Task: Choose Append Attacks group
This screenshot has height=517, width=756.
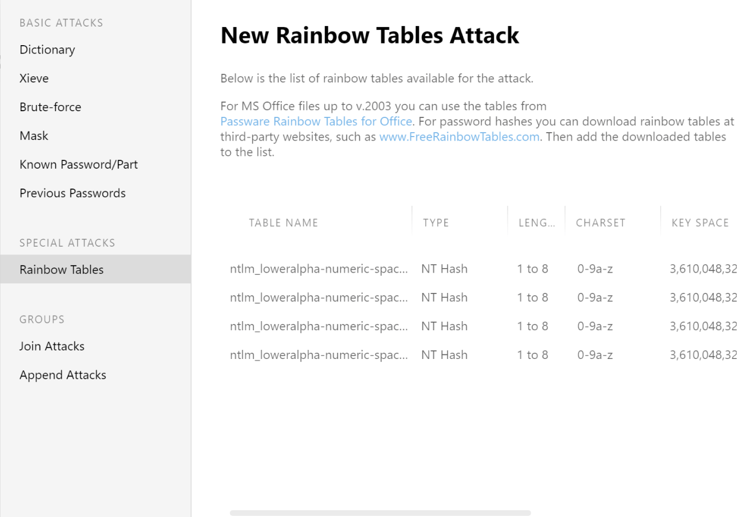Action: point(63,375)
